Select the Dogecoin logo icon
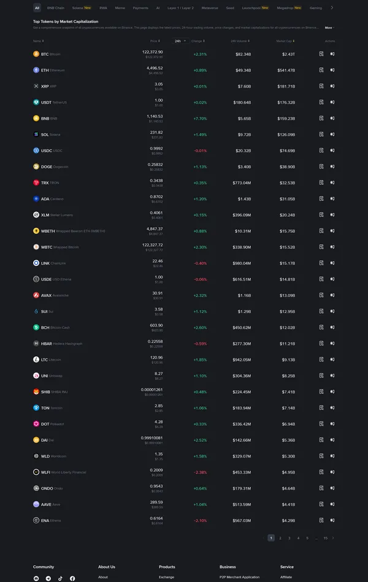 [36, 167]
